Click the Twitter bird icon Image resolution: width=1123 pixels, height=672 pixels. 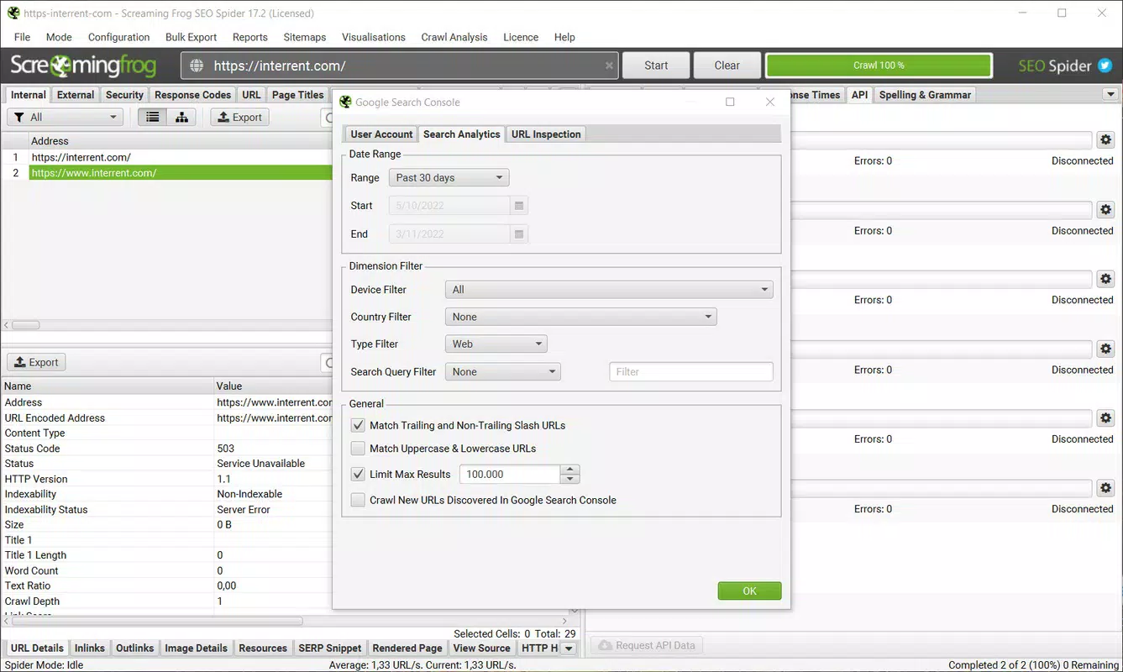(x=1105, y=66)
